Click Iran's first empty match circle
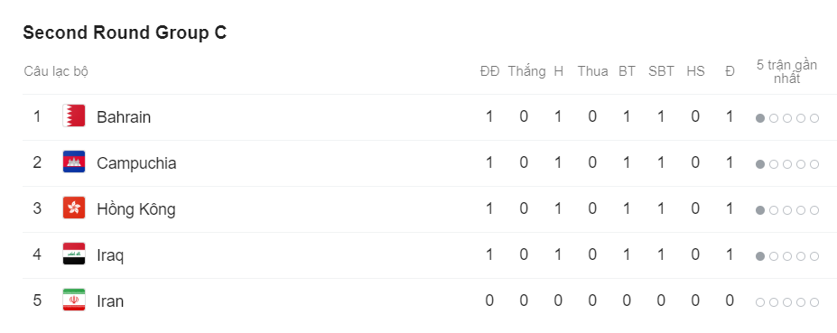837x333 pixels. click(x=760, y=302)
